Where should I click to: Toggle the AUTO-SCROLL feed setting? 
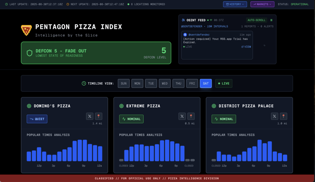coord(256,20)
